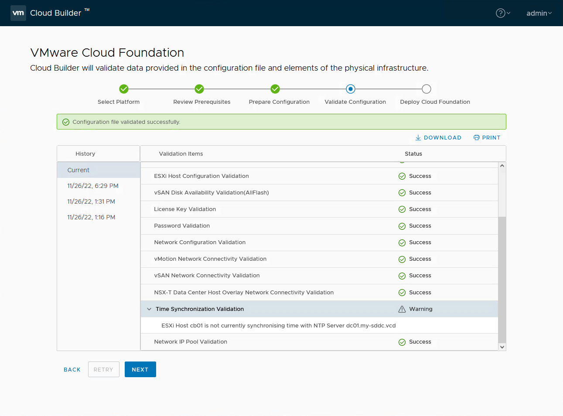Select the Current history entry
The width and height of the screenshot is (563, 416).
click(x=78, y=170)
